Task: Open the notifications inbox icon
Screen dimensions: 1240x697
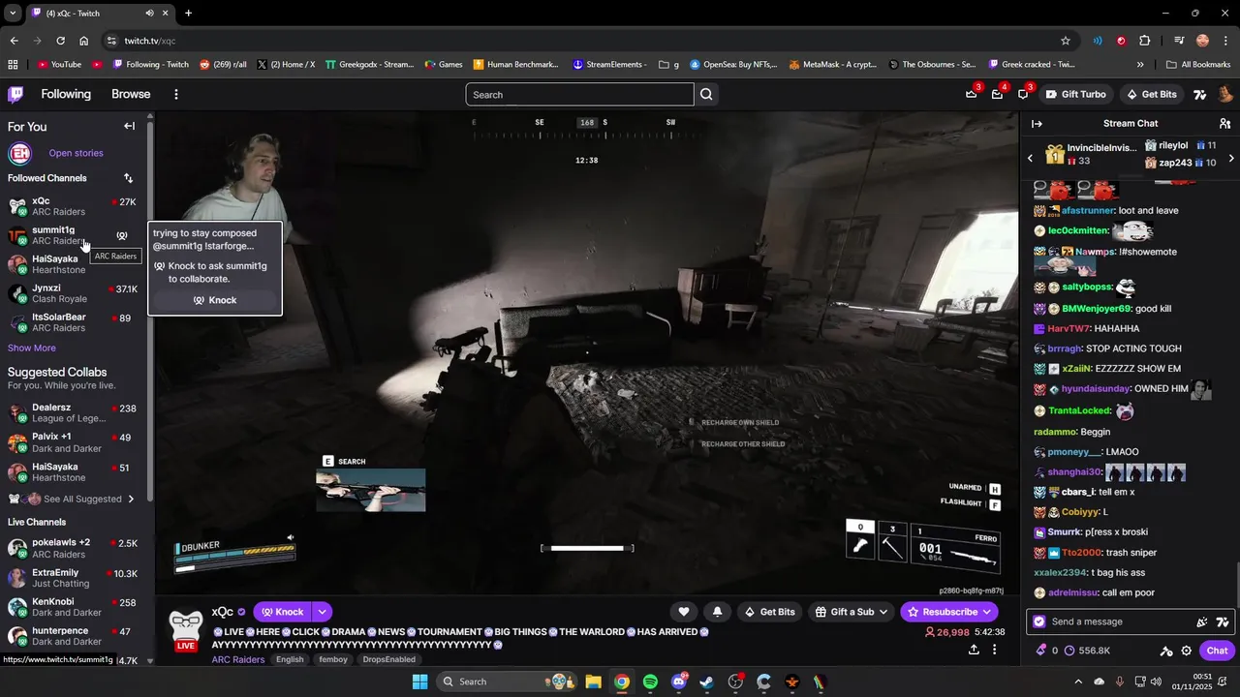Action: (997, 94)
